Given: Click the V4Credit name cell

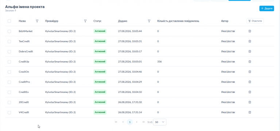Looking at the screenshot, I should 24,112.
